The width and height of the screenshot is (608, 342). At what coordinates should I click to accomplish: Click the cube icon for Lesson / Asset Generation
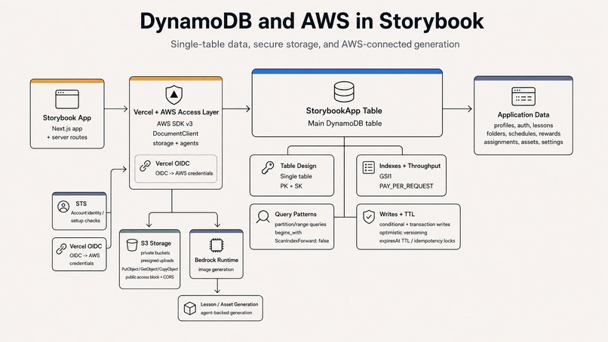pyautogui.click(x=189, y=308)
